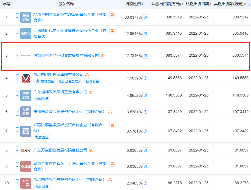
Task: Open 广东恒坤发展投资基金有限公司 link
Action: pyautogui.click(x=60, y=92)
